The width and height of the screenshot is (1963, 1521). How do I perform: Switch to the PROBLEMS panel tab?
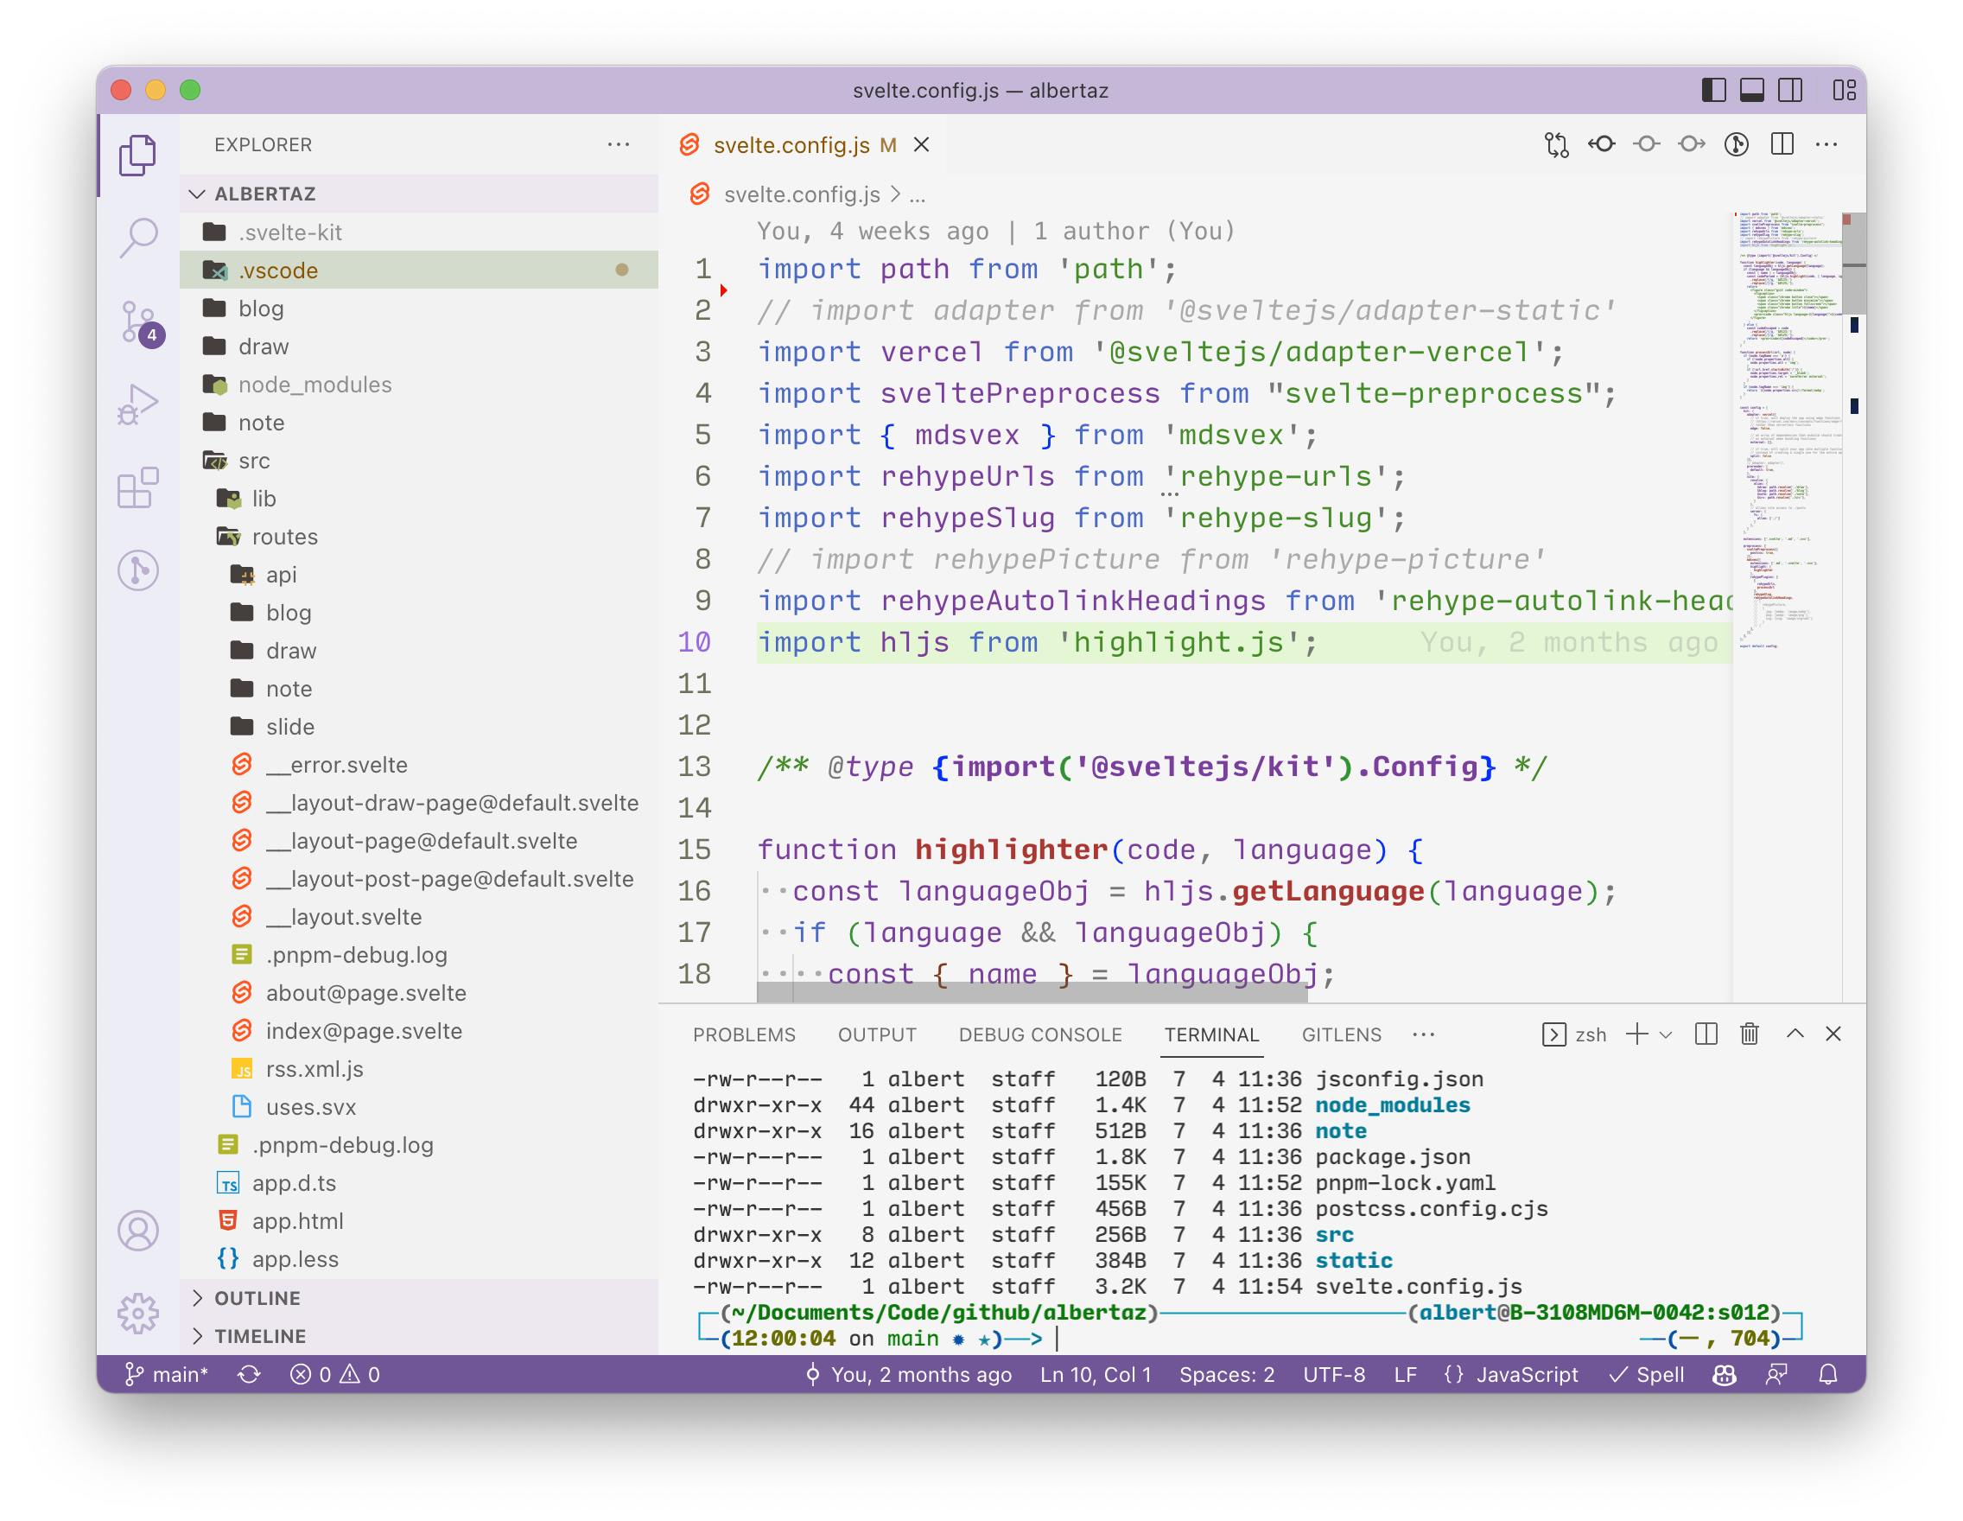pos(743,1034)
